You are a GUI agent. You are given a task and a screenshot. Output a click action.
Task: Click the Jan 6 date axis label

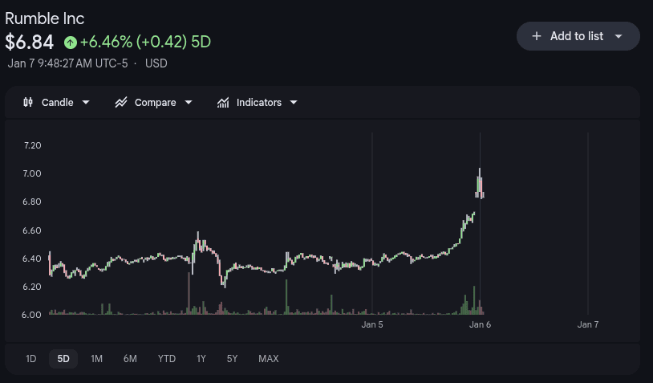(480, 324)
